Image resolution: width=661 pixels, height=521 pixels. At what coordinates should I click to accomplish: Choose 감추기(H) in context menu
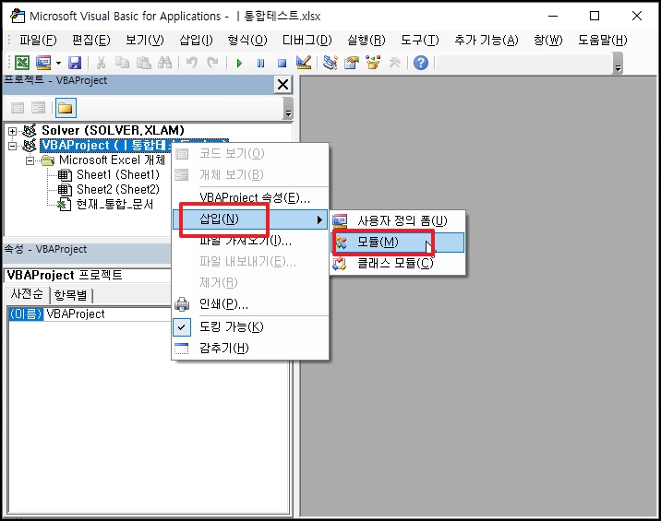(250, 349)
